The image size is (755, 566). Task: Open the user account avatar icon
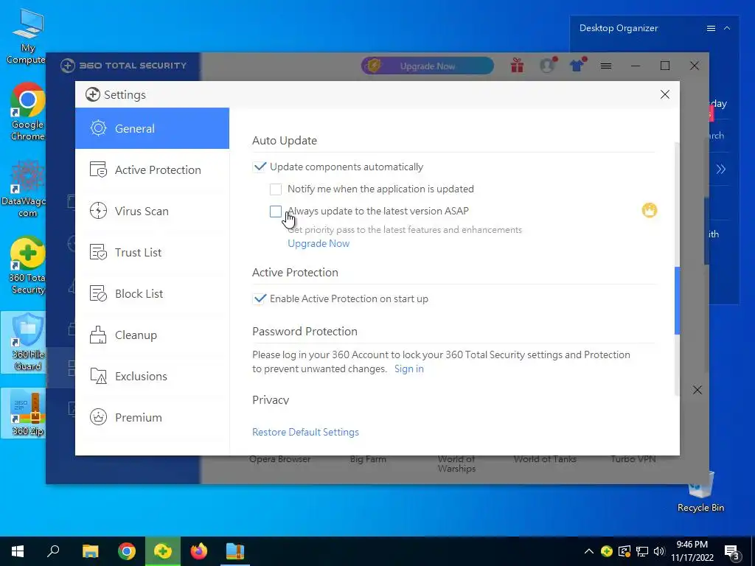point(548,66)
